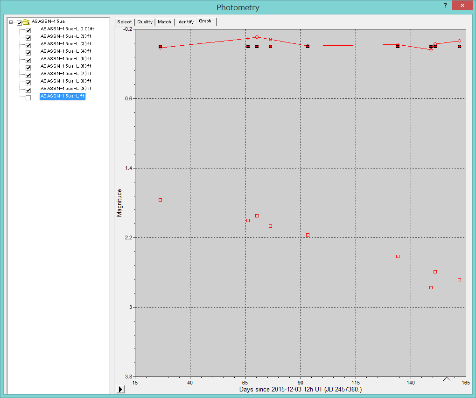Screen dimensions: 476x398
Task: Select ASASSN-15ua-L (4).fit file name
Action: click(x=66, y=51)
